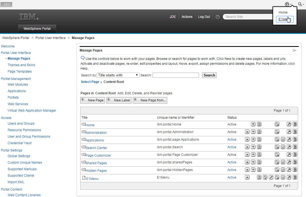Screen dimensions: 306x197
Task: Open the stacked windows dropdown in top bar
Action: [301, 4]
